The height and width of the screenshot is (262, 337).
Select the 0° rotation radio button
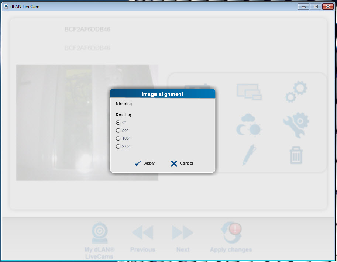point(118,123)
